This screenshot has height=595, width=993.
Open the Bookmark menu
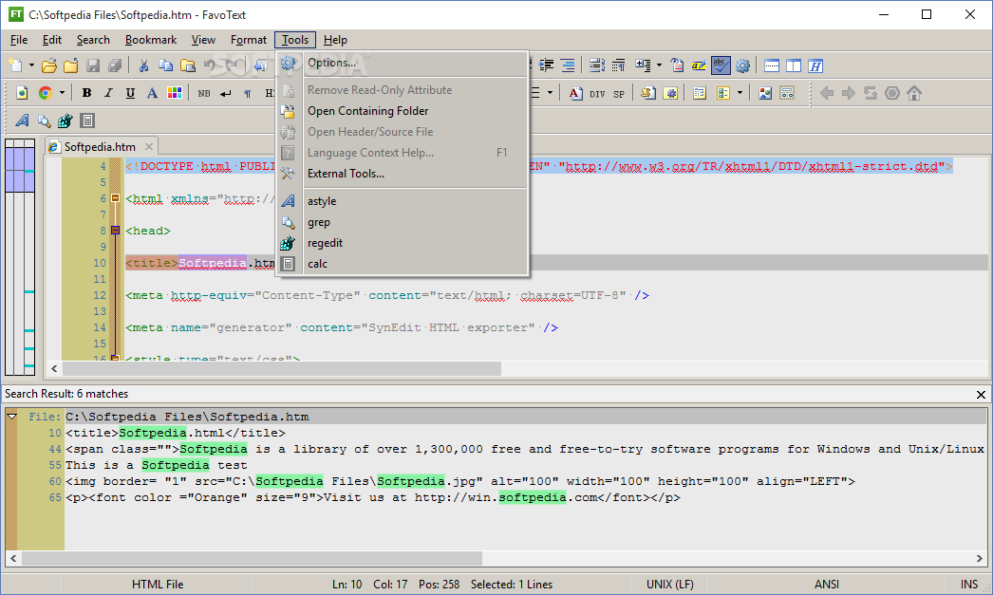[x=151, y=40]
